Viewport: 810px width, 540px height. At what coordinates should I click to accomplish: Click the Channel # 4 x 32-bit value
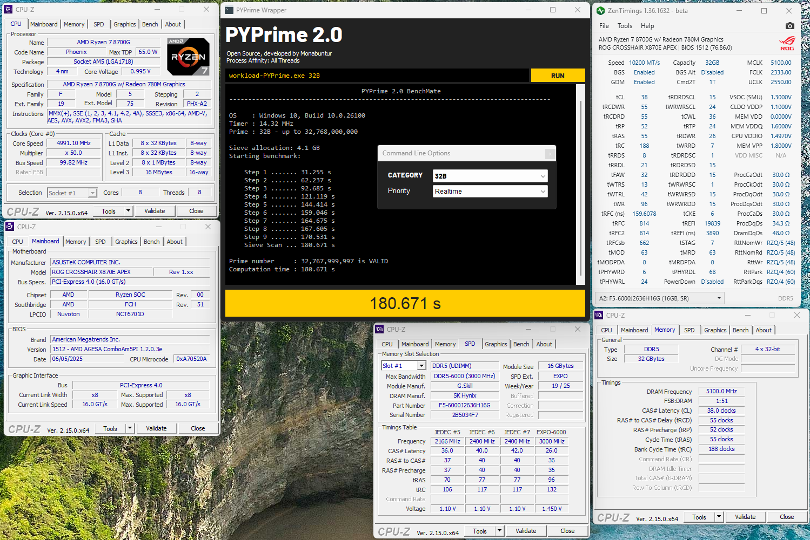click(767, 349)
